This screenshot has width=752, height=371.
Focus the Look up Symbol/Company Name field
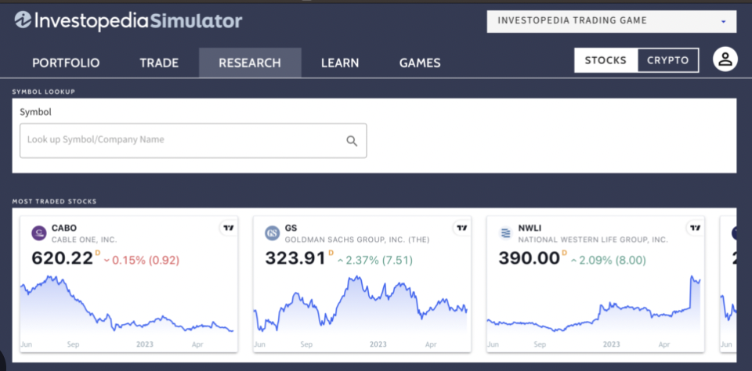coord(193,140)
